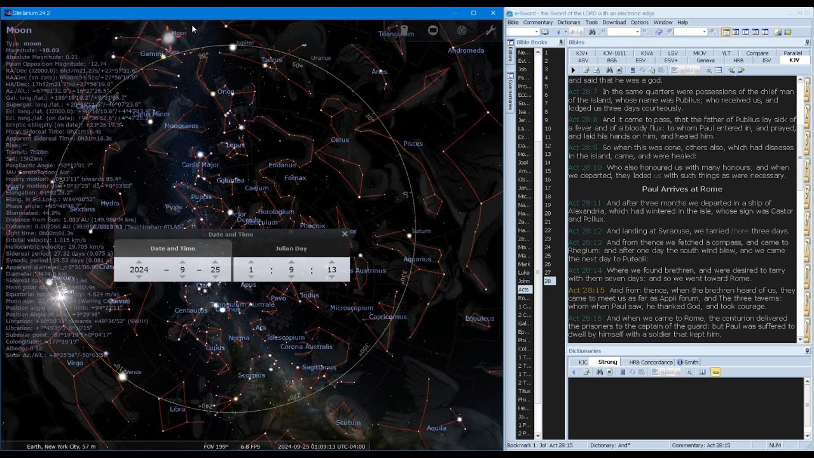Image resolution: width=814 pixels, height=458 pixels.
Task: Open e-Sword Download menu
Action: [x=614, y=22]
